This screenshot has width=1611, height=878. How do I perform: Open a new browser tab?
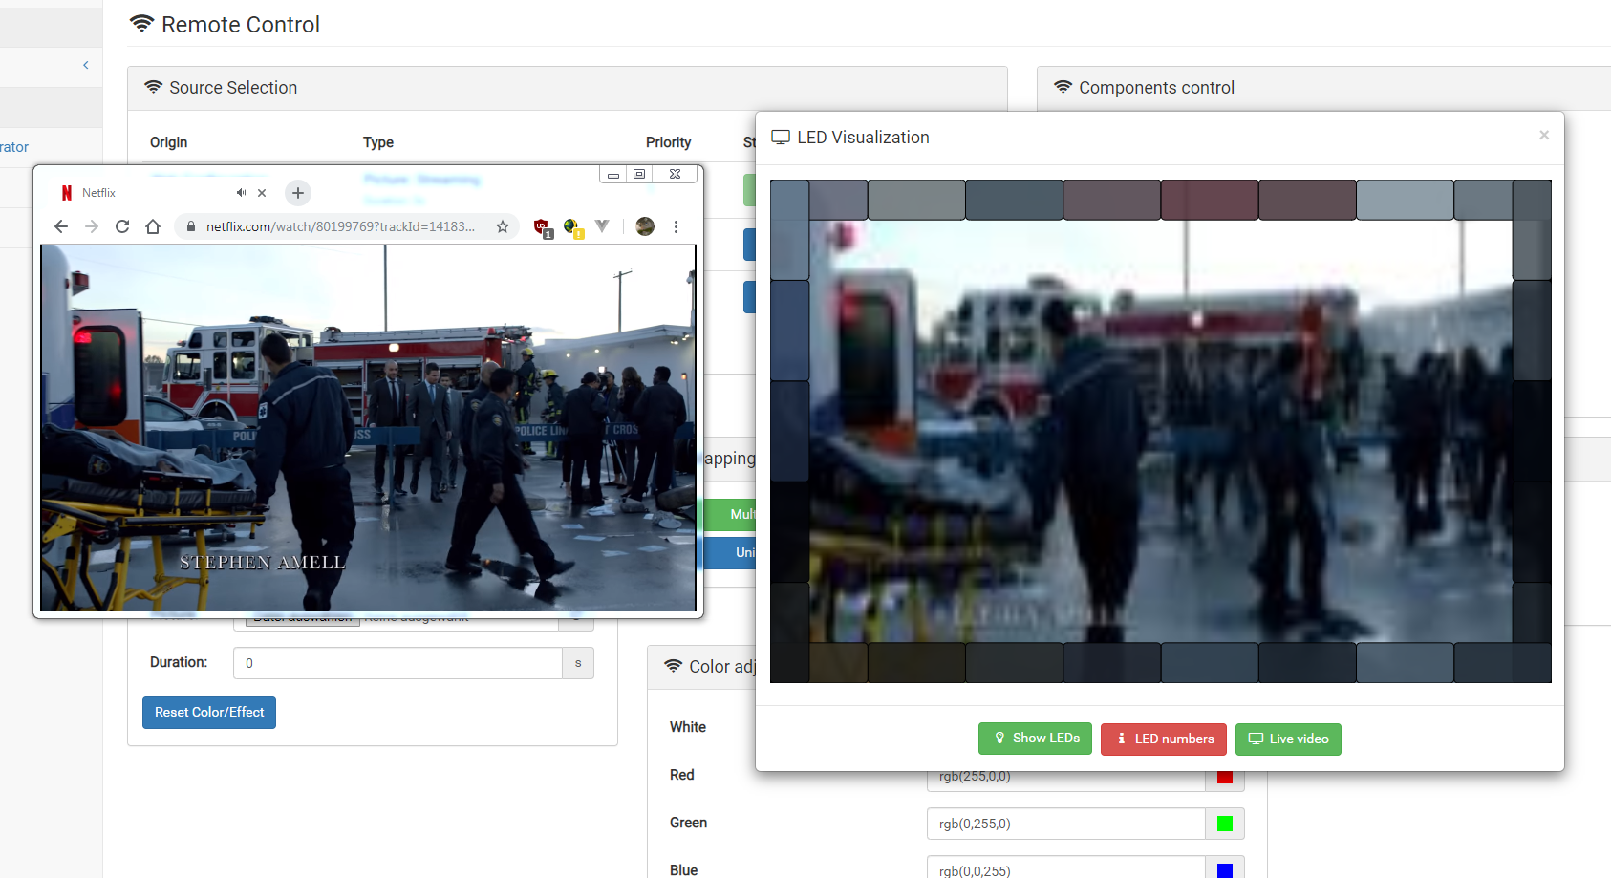click(x=298, y=193)
